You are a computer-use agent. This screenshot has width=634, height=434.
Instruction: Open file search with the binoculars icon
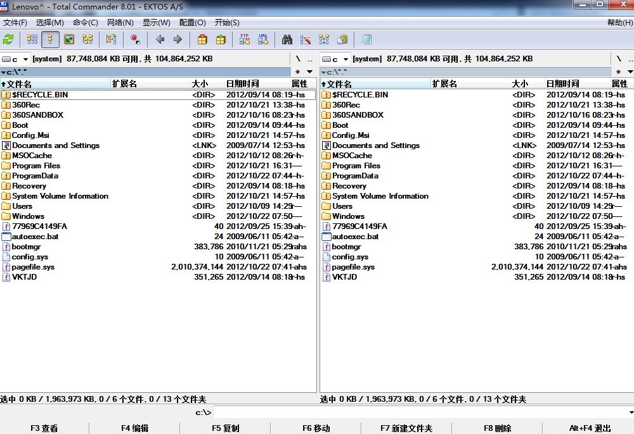[287, 39]
